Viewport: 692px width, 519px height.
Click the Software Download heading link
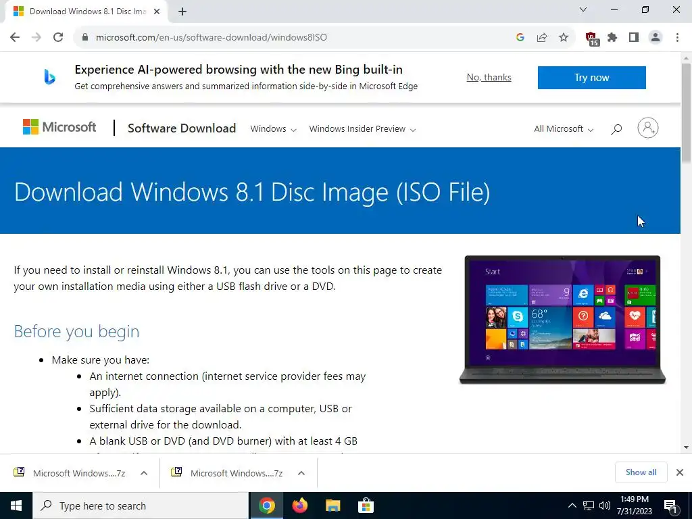pos(182,128)
